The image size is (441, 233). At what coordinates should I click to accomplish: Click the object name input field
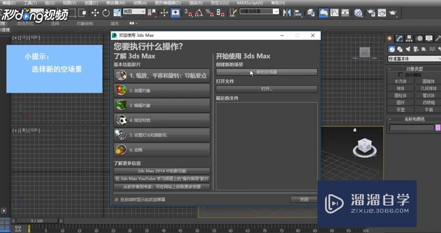coord(412,128)
